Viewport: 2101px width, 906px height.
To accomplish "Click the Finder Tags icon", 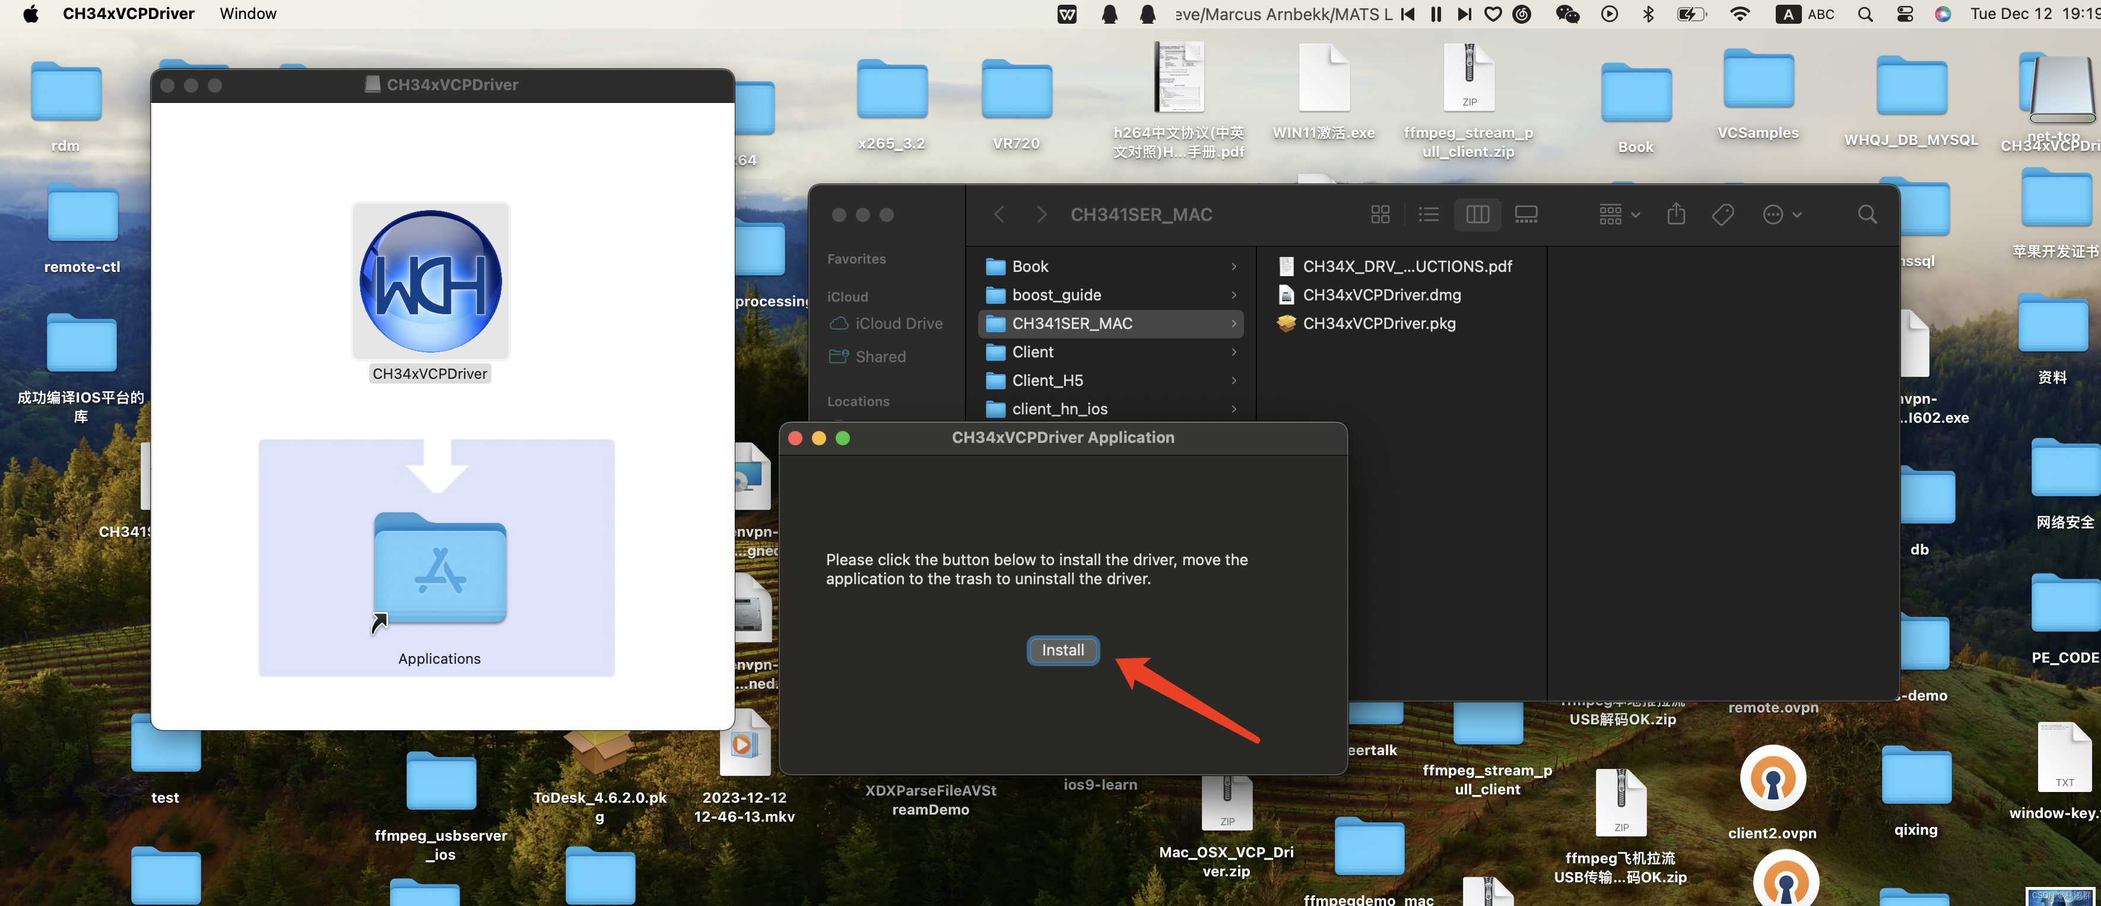I will coord(1722,215).
